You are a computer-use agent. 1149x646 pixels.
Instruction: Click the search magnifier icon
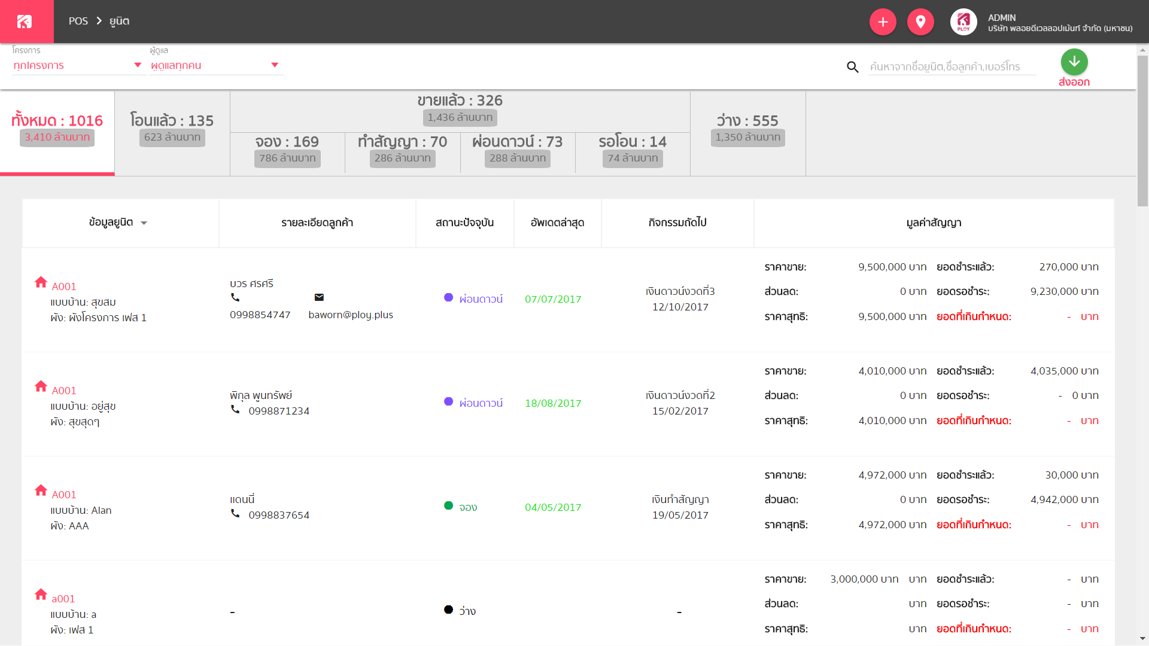click(x=853, y=67)
